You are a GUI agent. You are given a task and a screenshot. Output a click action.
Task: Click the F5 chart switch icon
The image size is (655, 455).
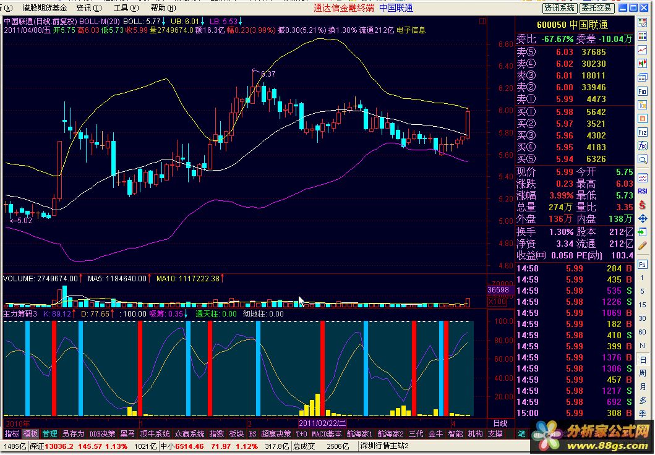tap(643, 265)
